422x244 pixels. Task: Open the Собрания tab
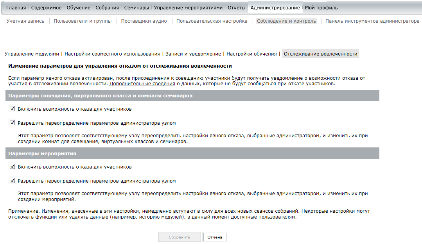click(107, 8)
